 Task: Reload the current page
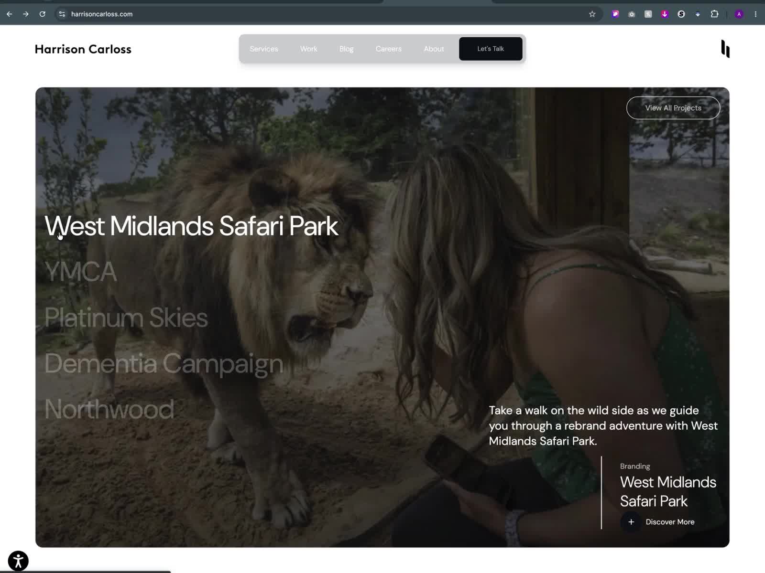point(43,14)
